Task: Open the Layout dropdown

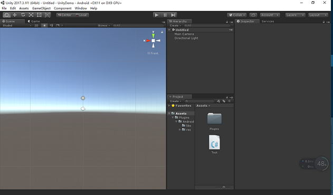Action: click(318, 15)
